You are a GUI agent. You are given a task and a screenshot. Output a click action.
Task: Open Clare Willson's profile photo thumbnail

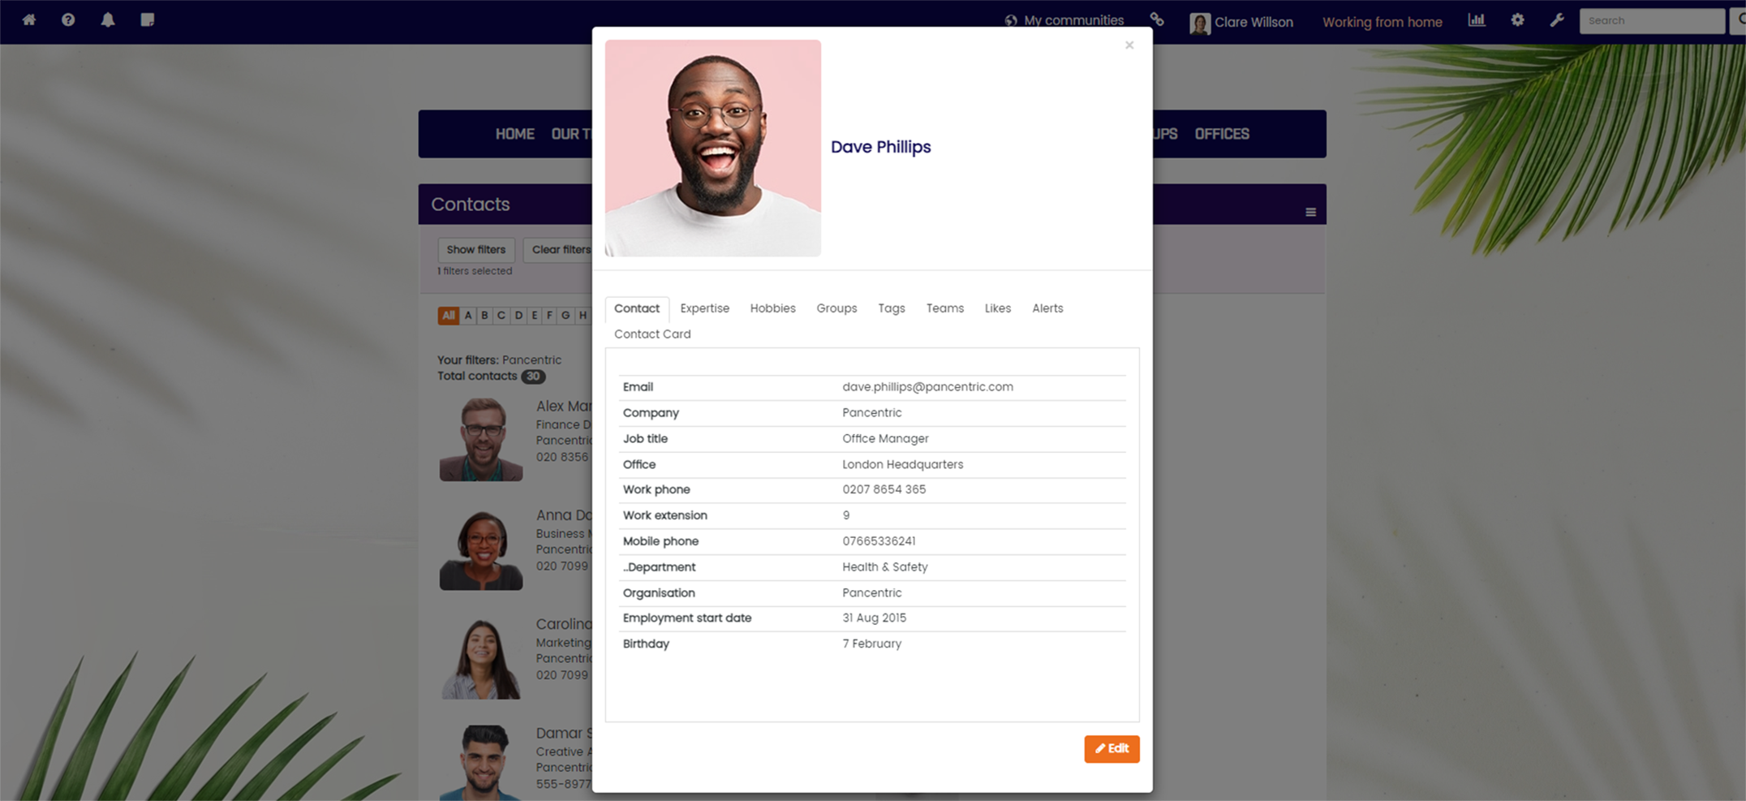[x=1198, y=21]
